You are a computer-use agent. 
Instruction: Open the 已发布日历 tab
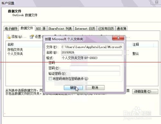tap(106, 28)
